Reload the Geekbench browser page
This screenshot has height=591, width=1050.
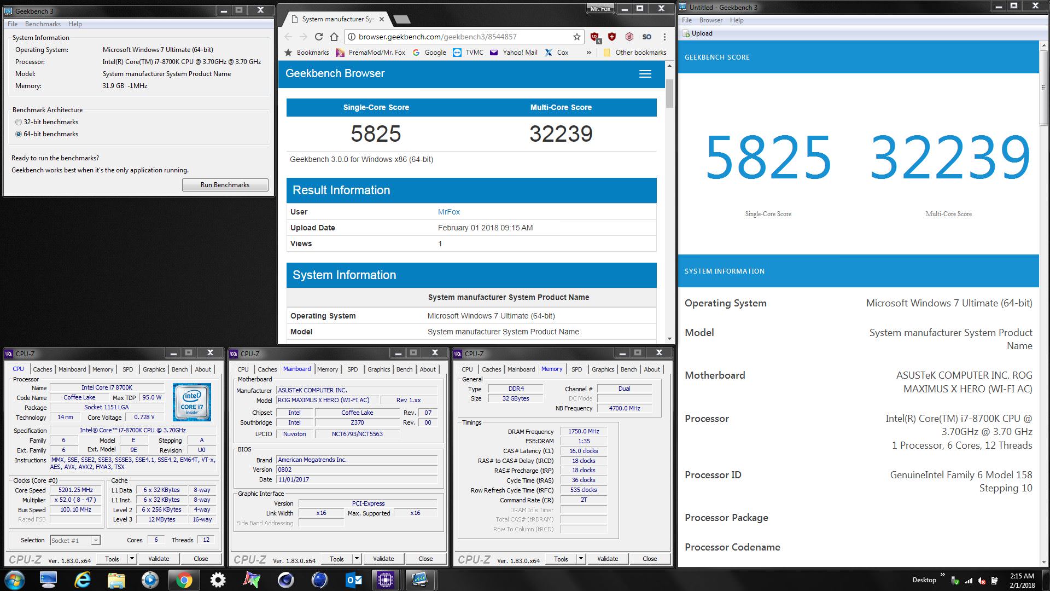319,37
